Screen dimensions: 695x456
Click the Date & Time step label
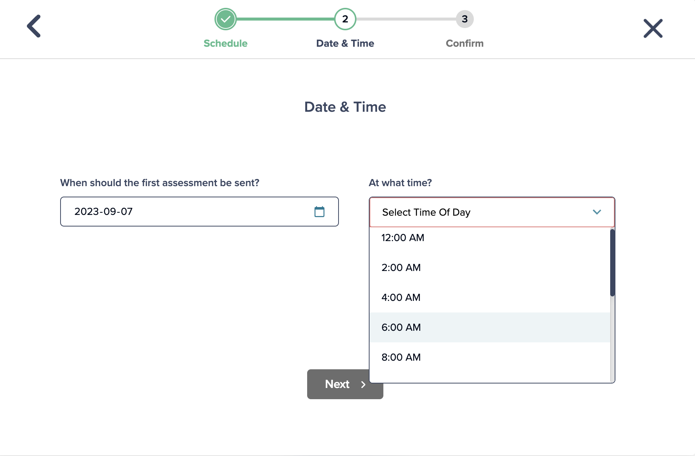click(x=345, y=43)
